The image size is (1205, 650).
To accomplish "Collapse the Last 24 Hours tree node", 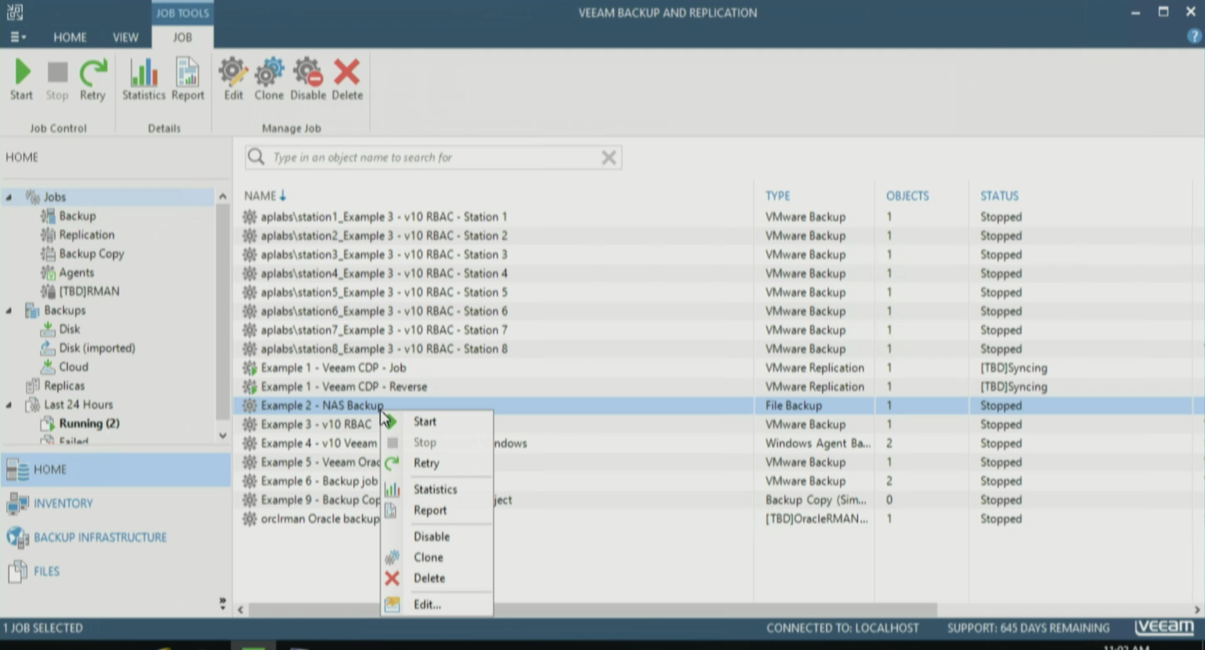I will tap(9, 404).
